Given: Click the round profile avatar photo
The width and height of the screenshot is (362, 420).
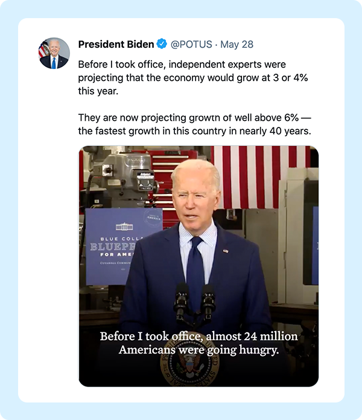Looking at the screenshot, I should [x=54, y=53].
